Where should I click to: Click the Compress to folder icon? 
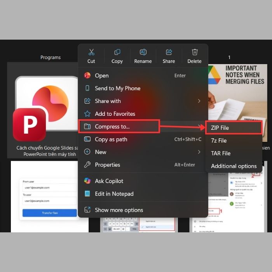coord(87,126)
